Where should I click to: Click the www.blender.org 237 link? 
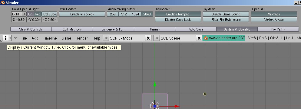pos(227,38)
